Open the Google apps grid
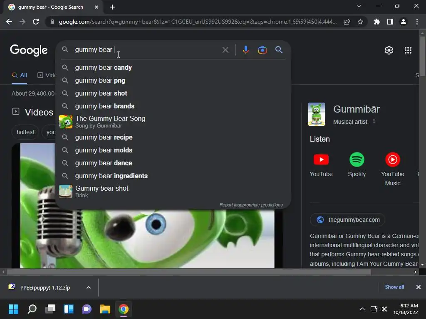The width and height of the screenshot is (426, 319). pyautogui.click(x=408, y=50)
